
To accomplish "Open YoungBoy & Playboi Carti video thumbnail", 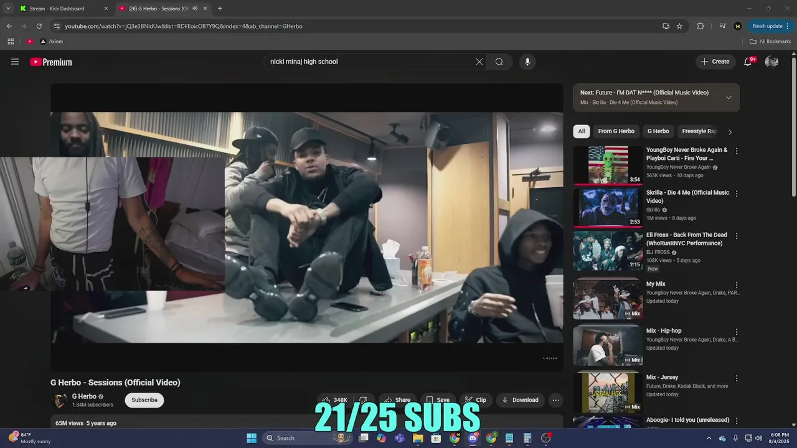I will pyautogui.click(x=608, y=166).
